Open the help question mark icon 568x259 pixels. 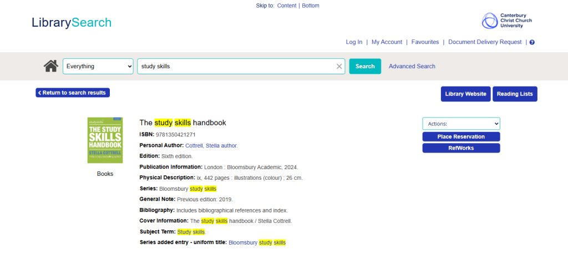point(532,42)
